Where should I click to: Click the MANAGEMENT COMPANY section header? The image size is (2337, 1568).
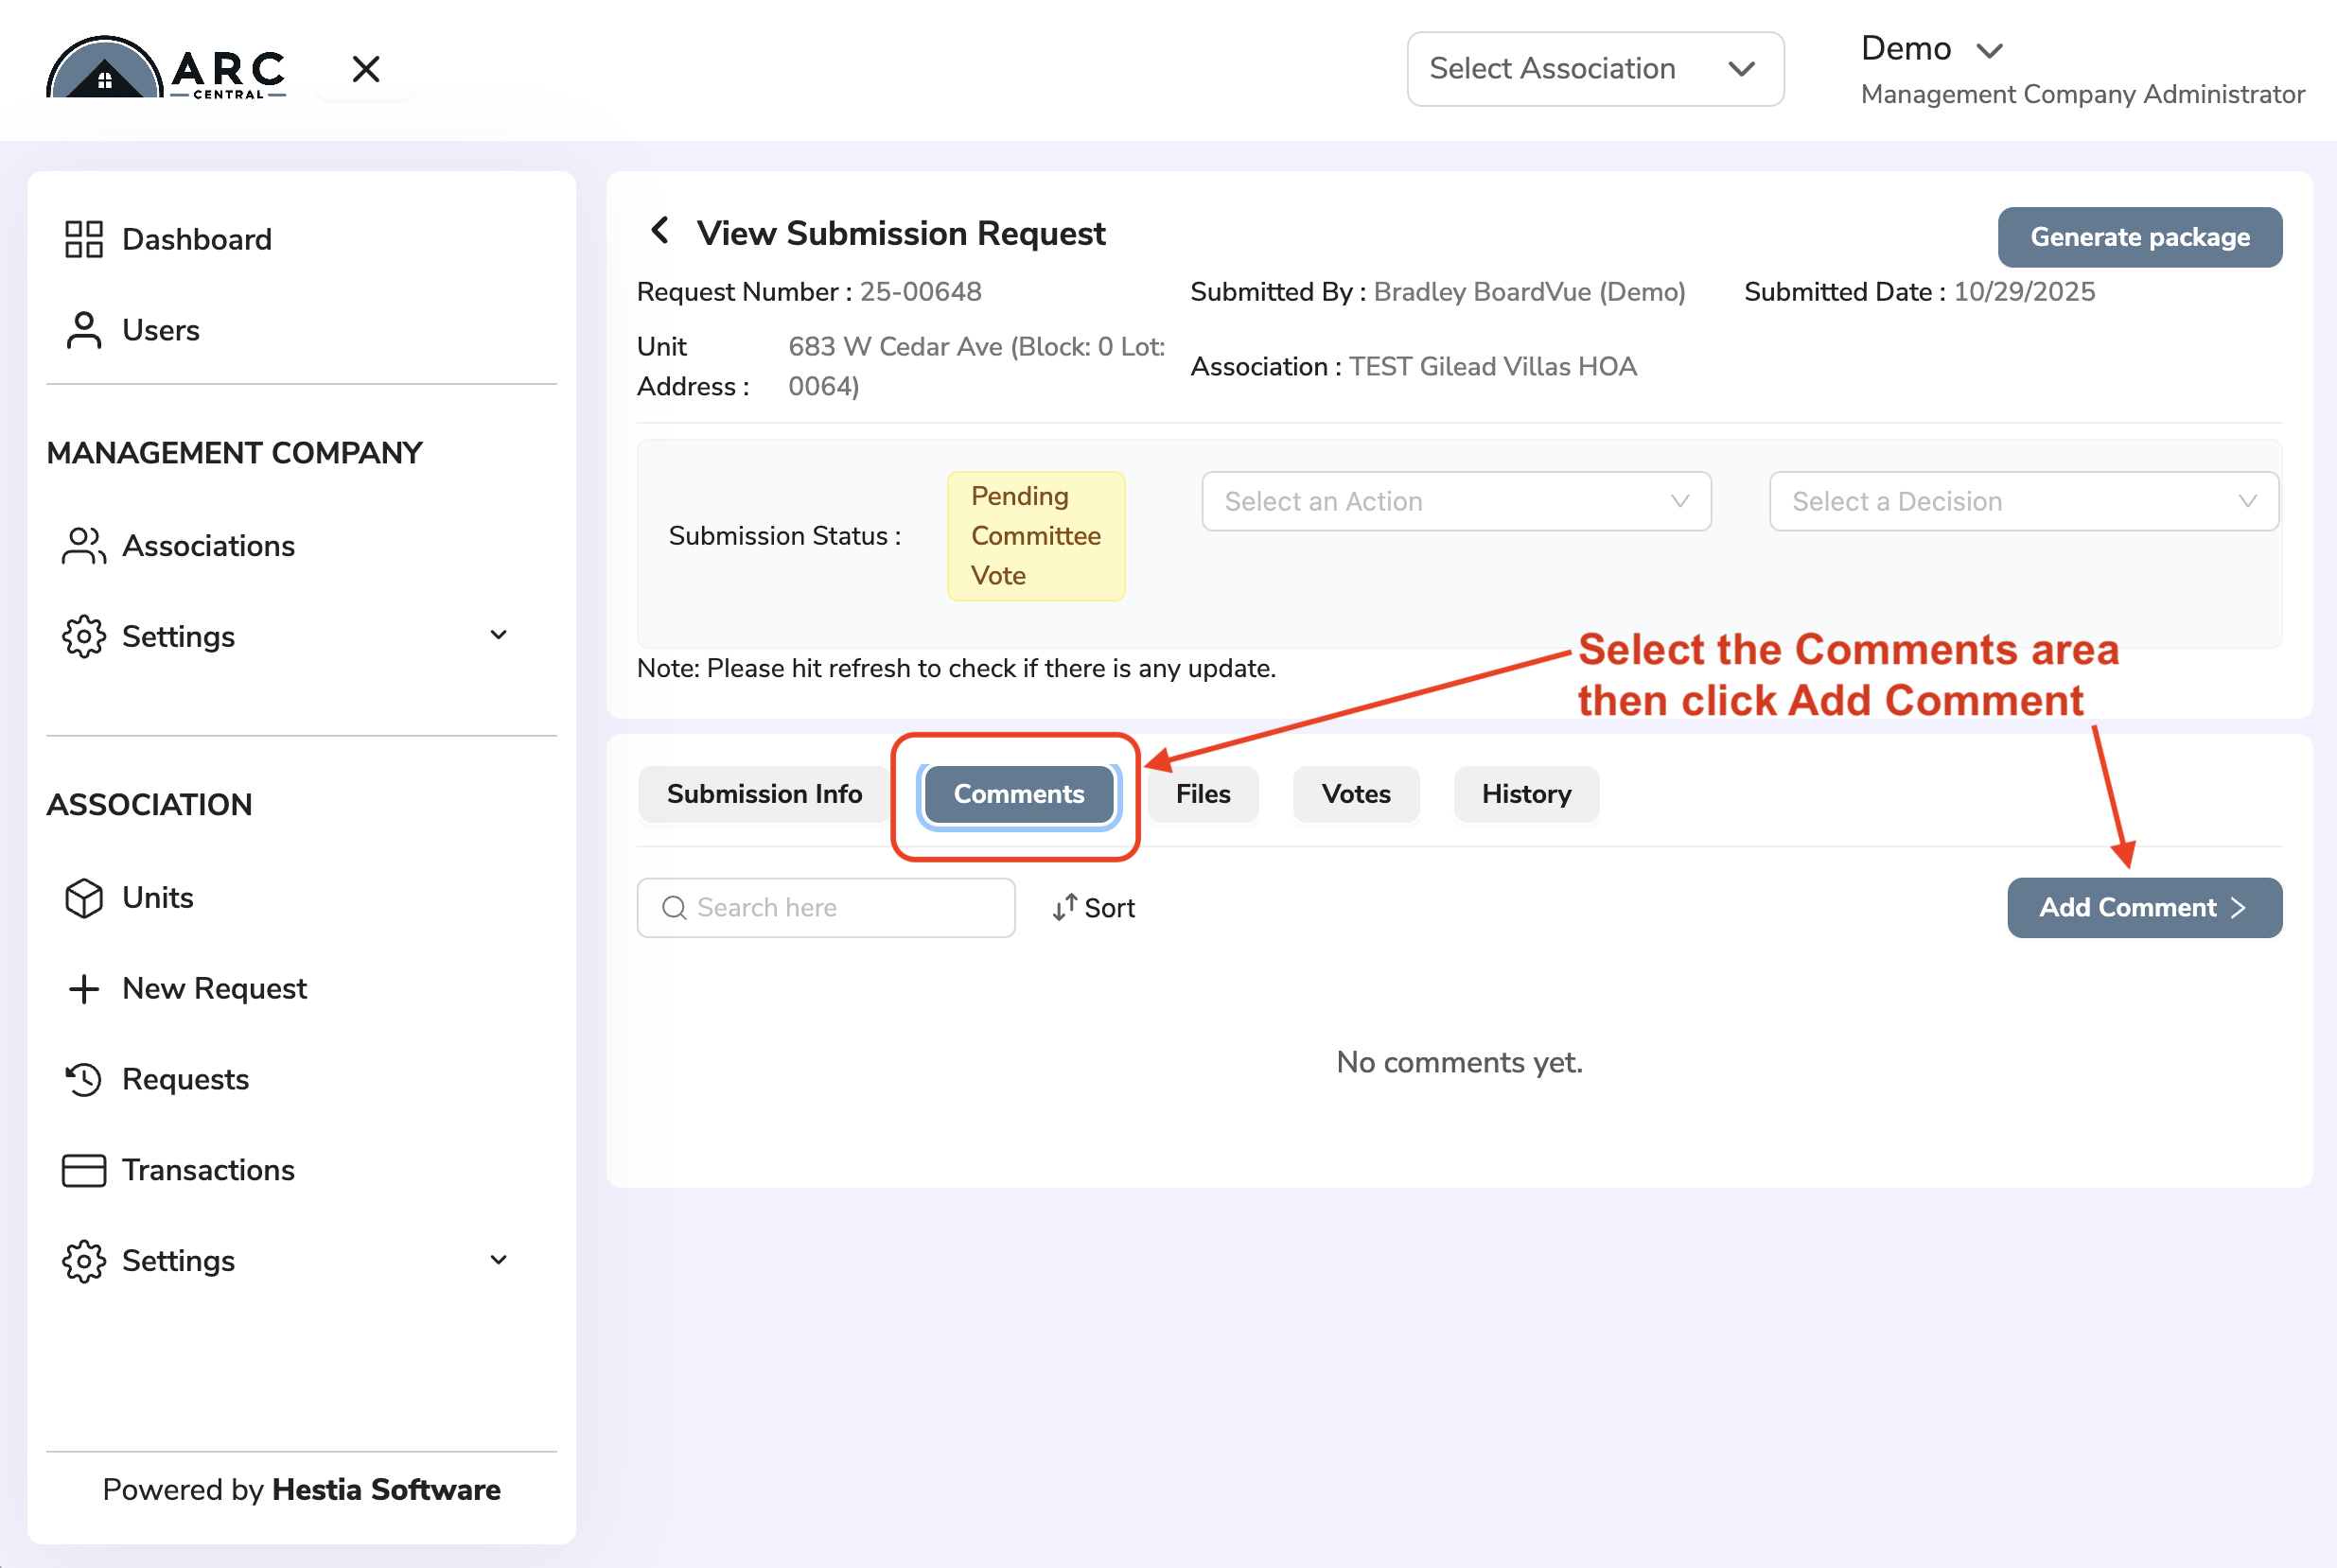tap(234, 453)
